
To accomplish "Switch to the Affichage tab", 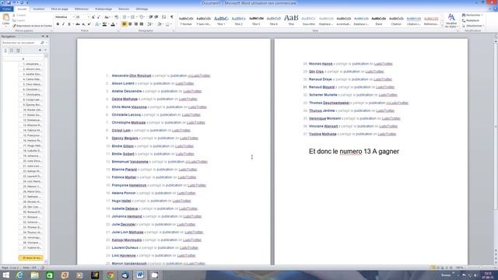I will [x=142, y=9].
